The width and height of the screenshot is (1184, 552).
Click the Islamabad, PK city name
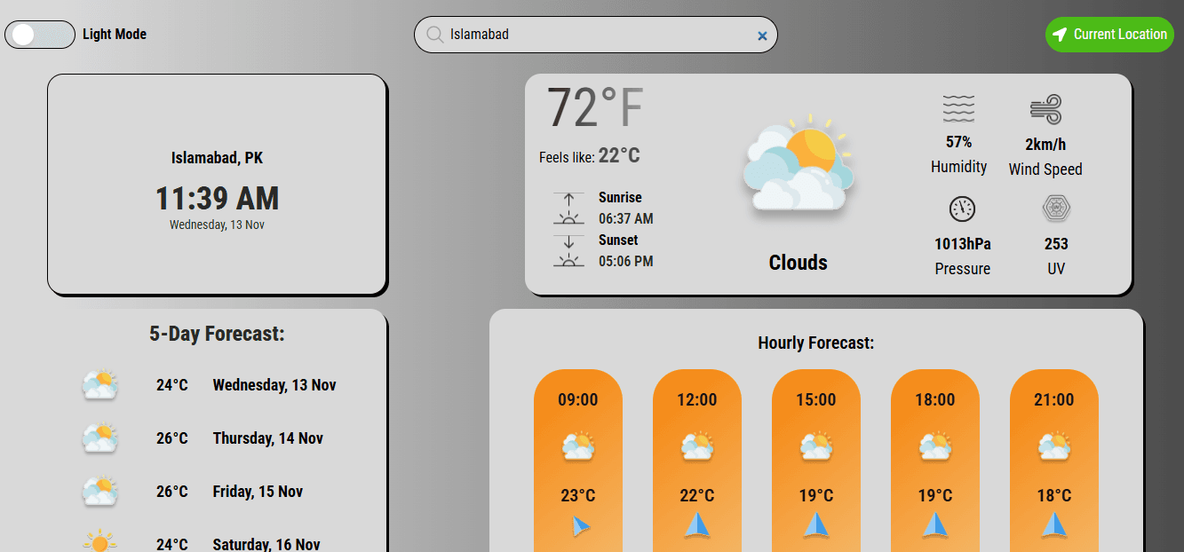(217, 158)
